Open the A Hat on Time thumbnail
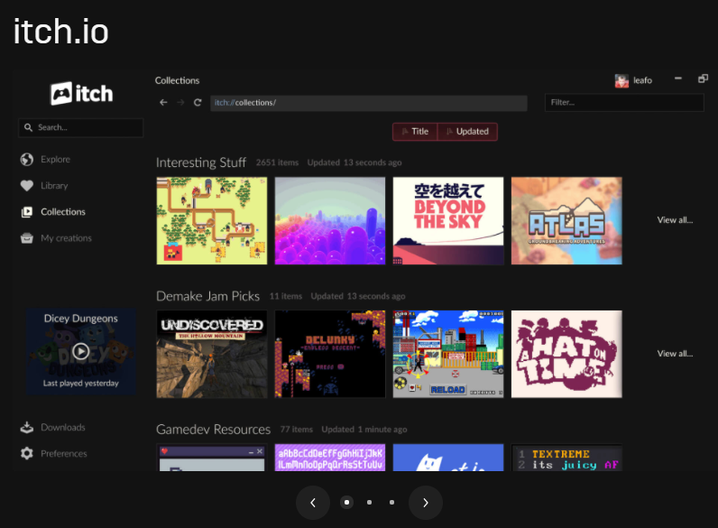 click(566, 355)
